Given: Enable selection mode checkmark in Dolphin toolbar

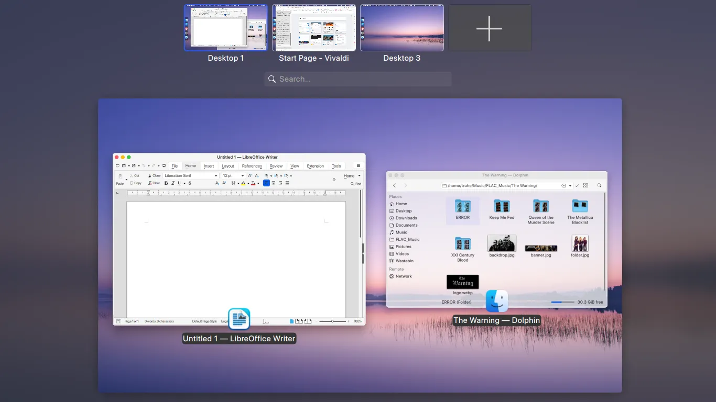Looking at the screenshot, I should [x=577, y=185].
